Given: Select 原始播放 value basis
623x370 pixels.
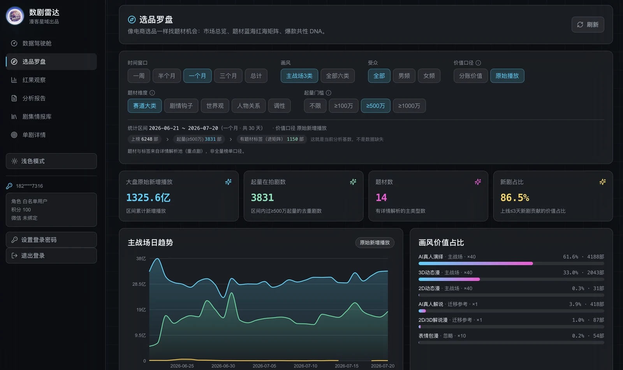Looking at the screenshot, I should (x=507, y=76).
